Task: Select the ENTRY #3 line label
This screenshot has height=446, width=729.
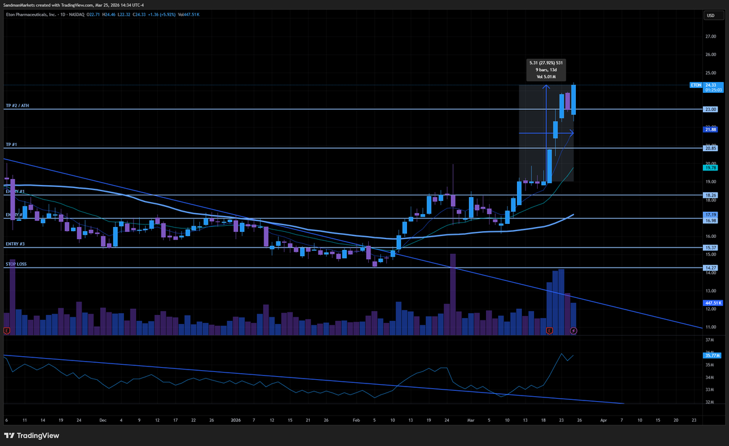Action: 15,244
